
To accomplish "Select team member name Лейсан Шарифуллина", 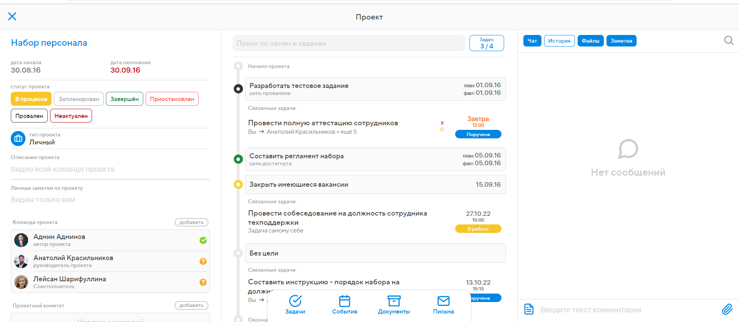I will [x=70, y=279].
